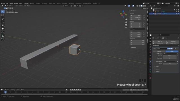Click the Toggle Stack button
The height and width of the screenshot is (101, 180).
172,43
